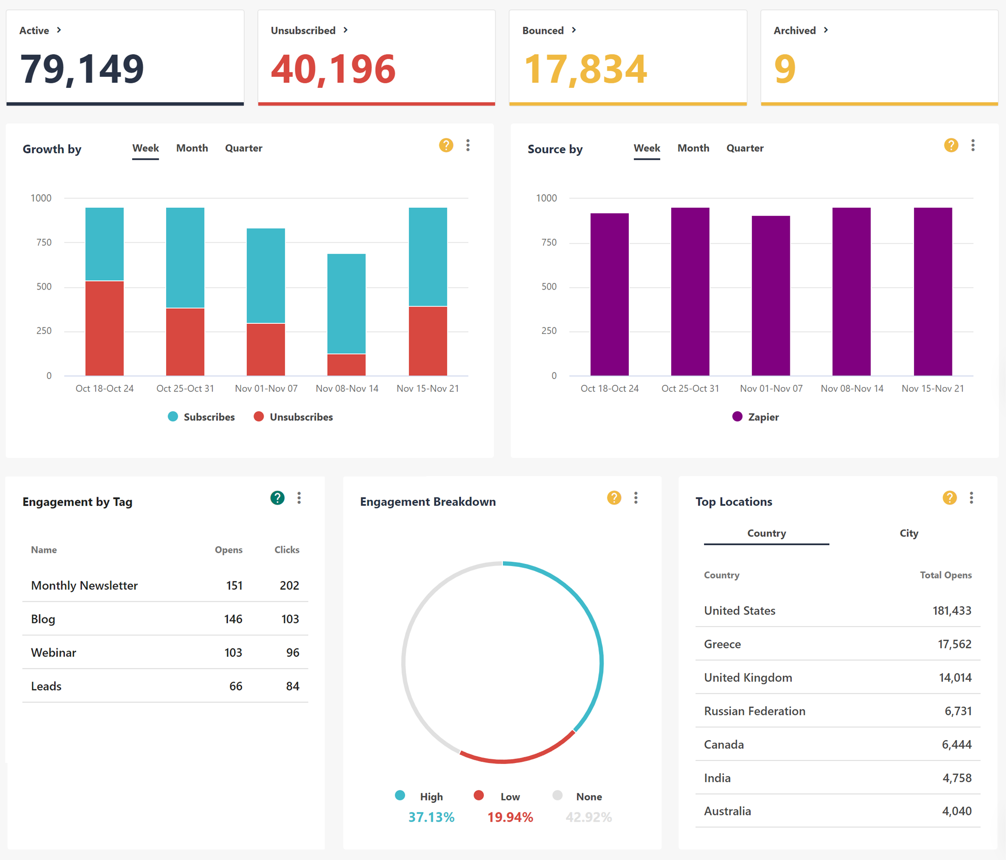Click the 79,149 active count

point(82,69)
